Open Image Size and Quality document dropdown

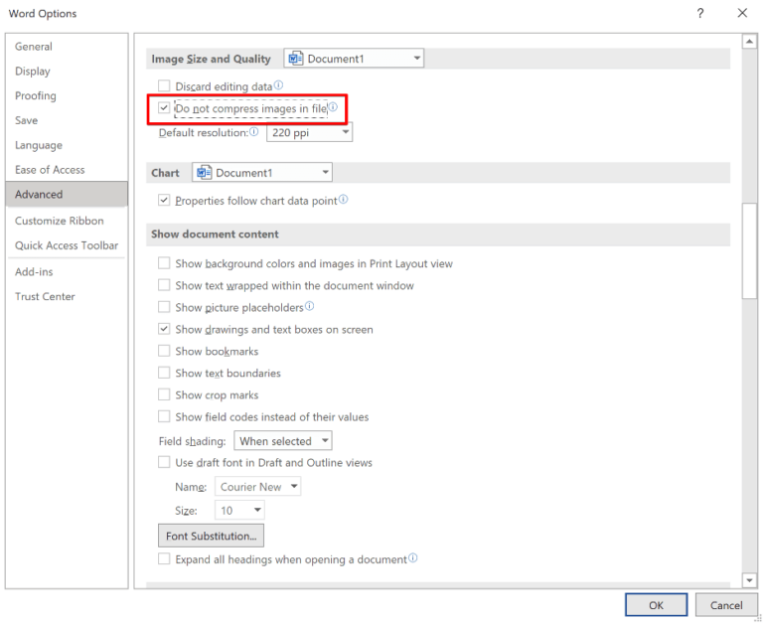(354, 59)
